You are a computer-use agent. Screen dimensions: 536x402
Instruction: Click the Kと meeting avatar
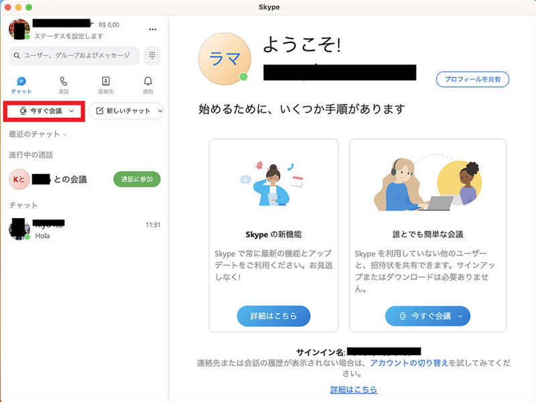[19, 179]
